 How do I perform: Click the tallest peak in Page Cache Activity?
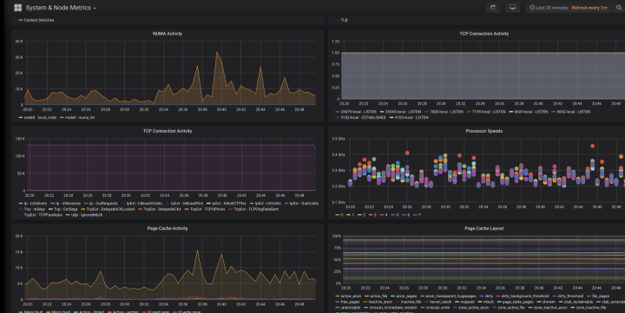197,251
